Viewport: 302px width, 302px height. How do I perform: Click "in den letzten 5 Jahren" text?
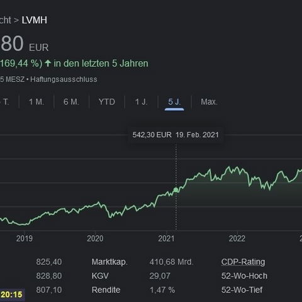101,64
